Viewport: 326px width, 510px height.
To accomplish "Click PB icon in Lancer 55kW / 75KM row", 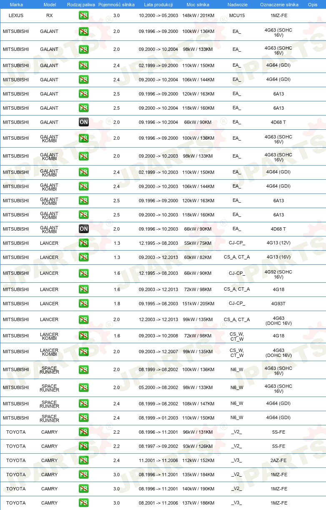I will click(x=83, y=243).
